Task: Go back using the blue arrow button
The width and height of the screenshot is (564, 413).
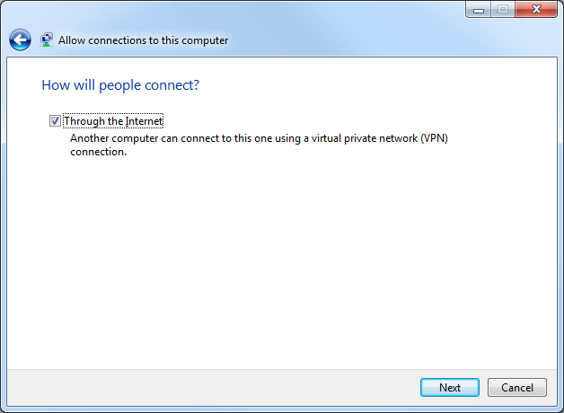Action: tap(20, 40)
